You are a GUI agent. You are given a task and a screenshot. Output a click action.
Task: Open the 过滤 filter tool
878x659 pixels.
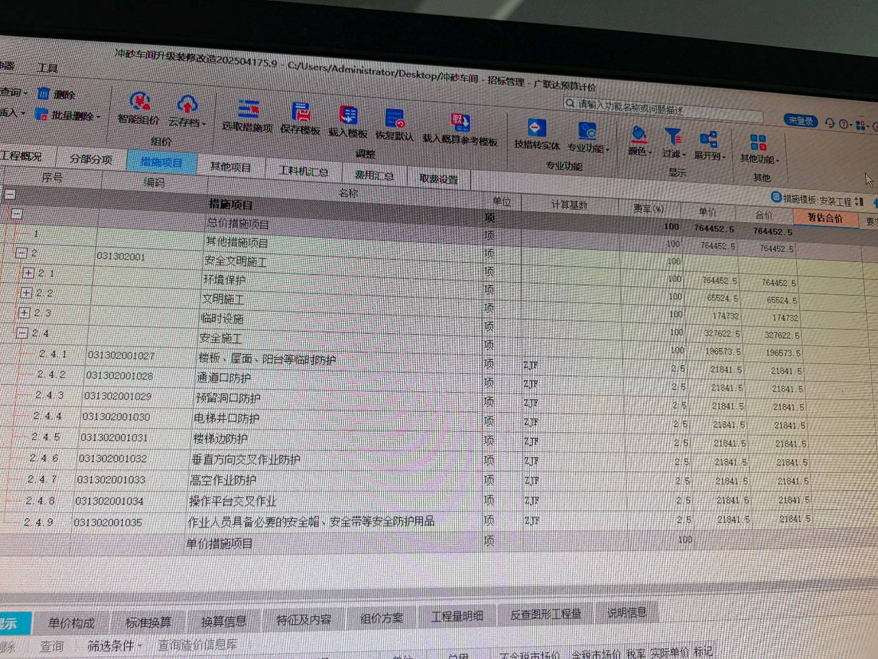674,144
